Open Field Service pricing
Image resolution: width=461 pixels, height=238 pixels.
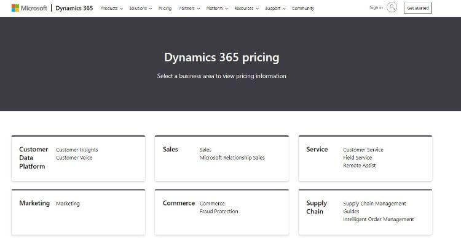[x=358, y=158]
